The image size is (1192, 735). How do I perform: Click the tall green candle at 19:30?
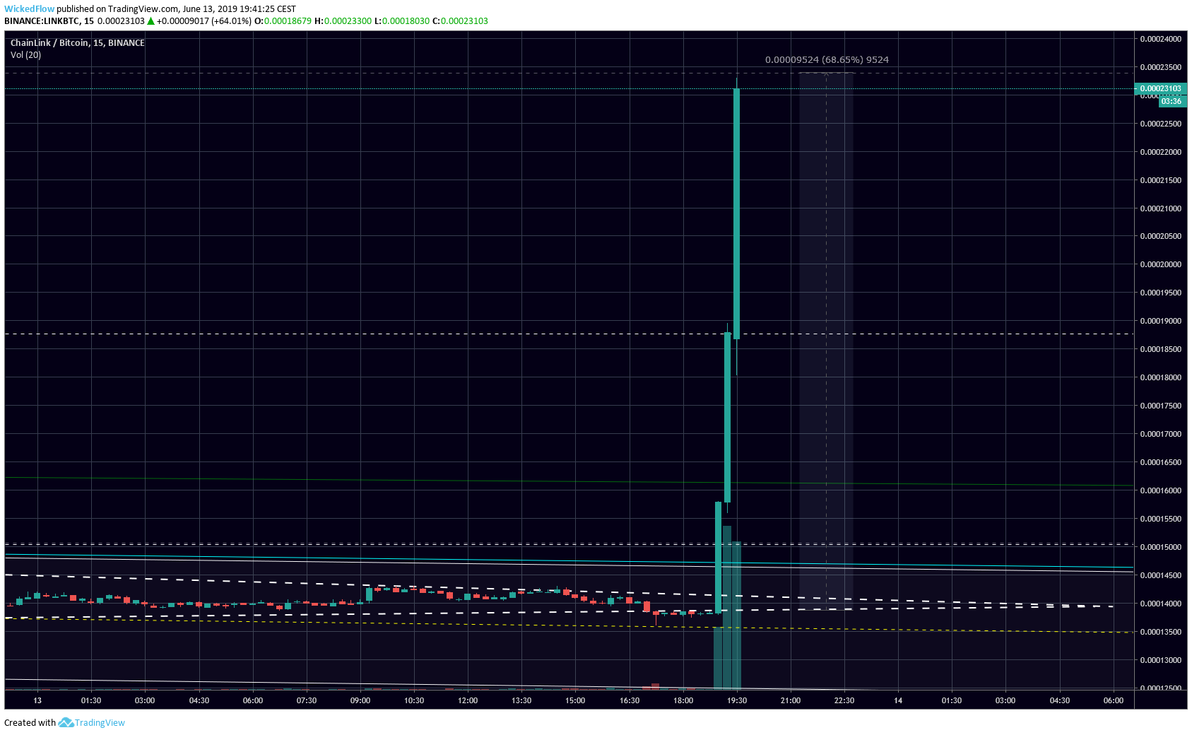coord(737,213)
